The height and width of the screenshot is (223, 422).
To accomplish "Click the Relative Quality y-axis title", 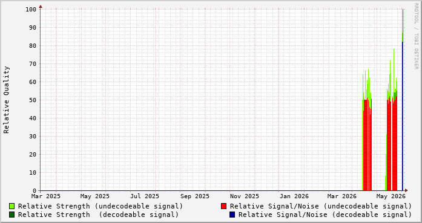I will click(x=6, y=100).
